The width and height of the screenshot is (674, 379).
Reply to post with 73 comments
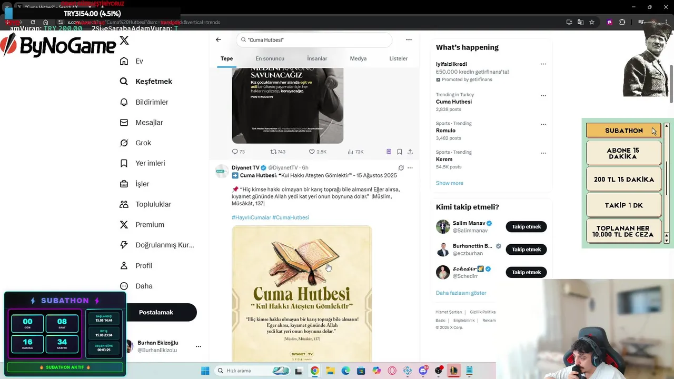(x=238, y=152)
